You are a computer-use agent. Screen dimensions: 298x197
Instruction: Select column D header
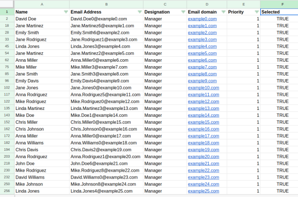coord(207,4)
